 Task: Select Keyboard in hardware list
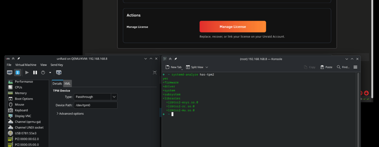[x=28, y=110]
